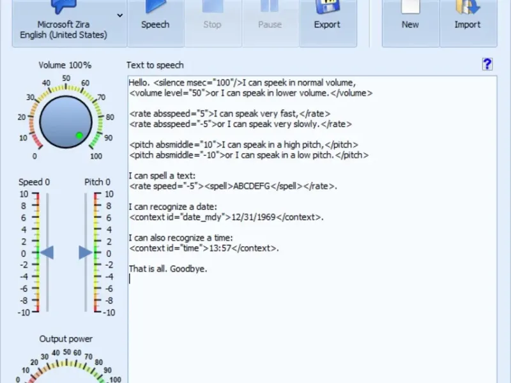The width and height of the screenshot is (511, 383).
Task: Click the Output power gauge
Action: click(67, 366)
